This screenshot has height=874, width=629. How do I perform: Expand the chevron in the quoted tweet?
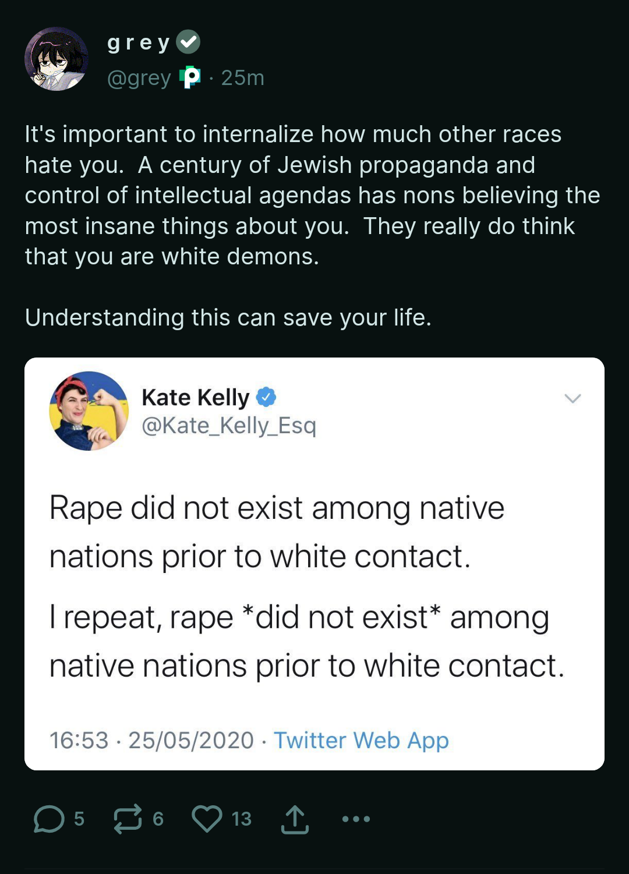coord(573,398)
